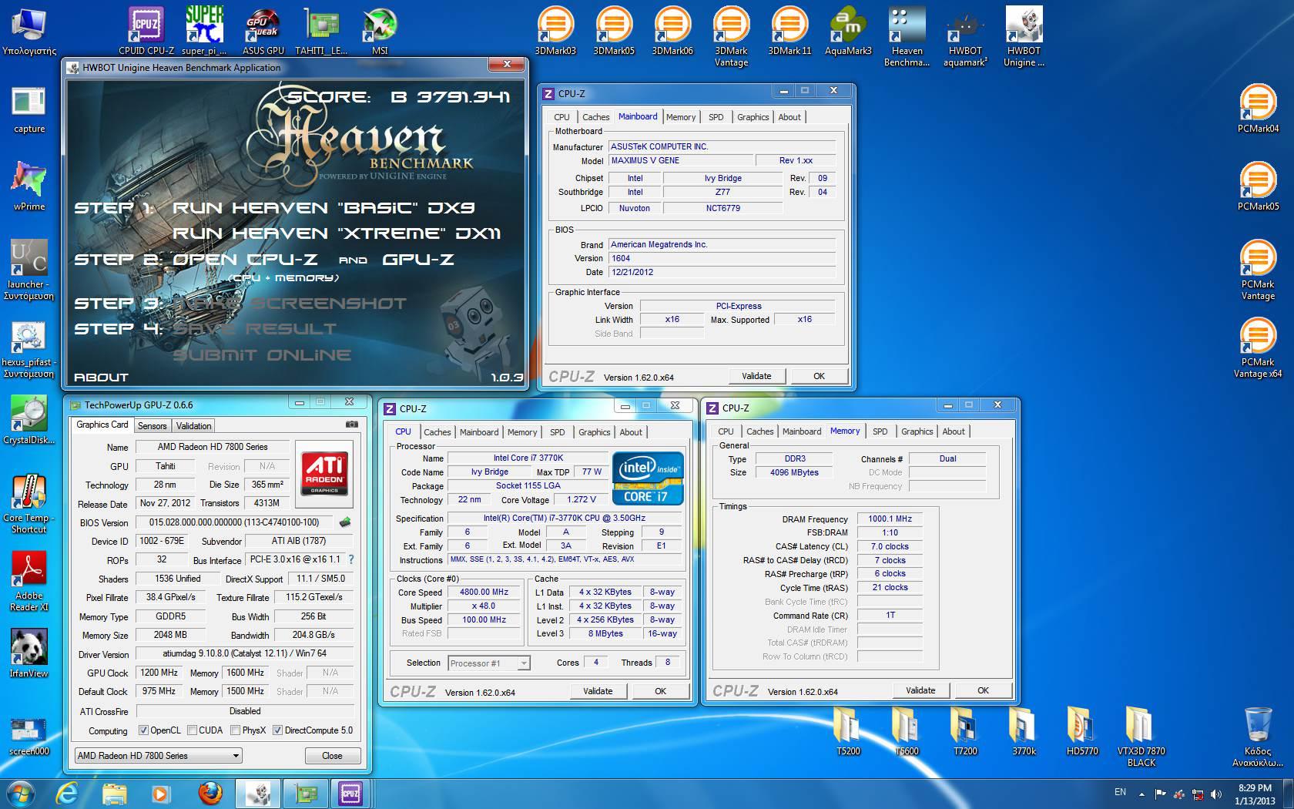This screenshot has height=809, width=1294.
Task: Open Windows Media Player from taskbar
Action: [x=160, y=794]
